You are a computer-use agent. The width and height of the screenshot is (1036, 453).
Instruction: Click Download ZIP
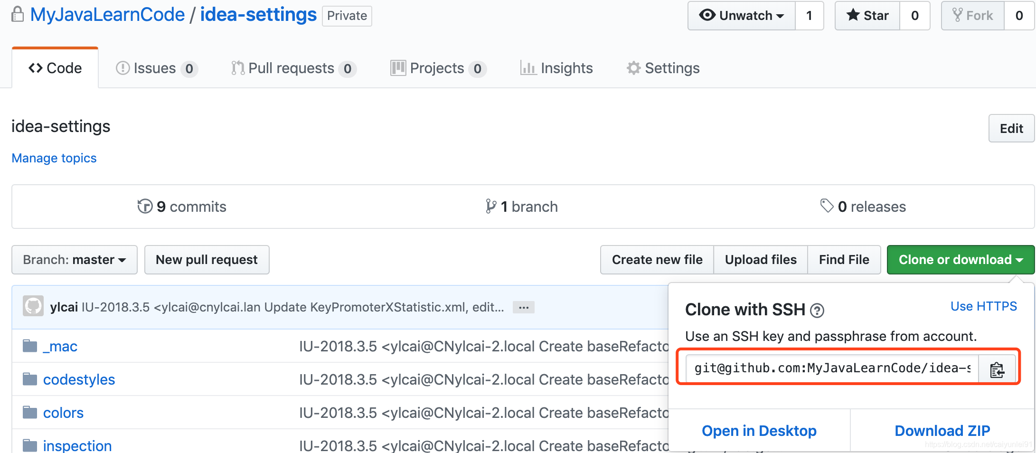(x=942, y=431)
